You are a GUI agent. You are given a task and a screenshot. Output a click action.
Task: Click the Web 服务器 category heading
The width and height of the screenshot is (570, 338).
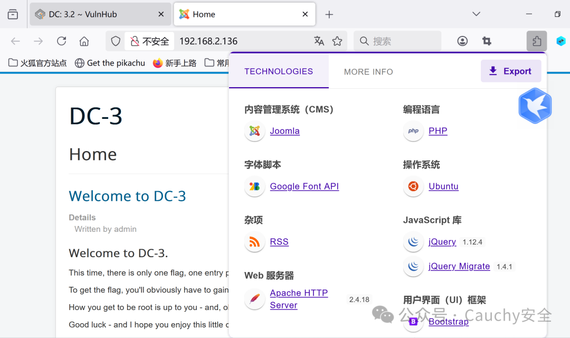tap(269, 276)
